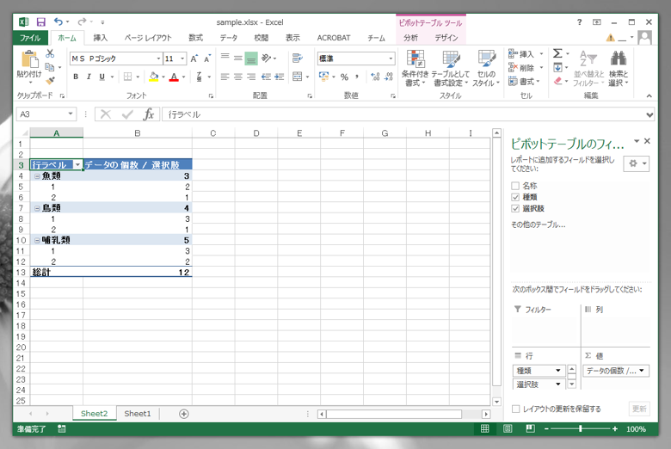Apply underline formatting
The image size is (671, 449).
(102, 77)
